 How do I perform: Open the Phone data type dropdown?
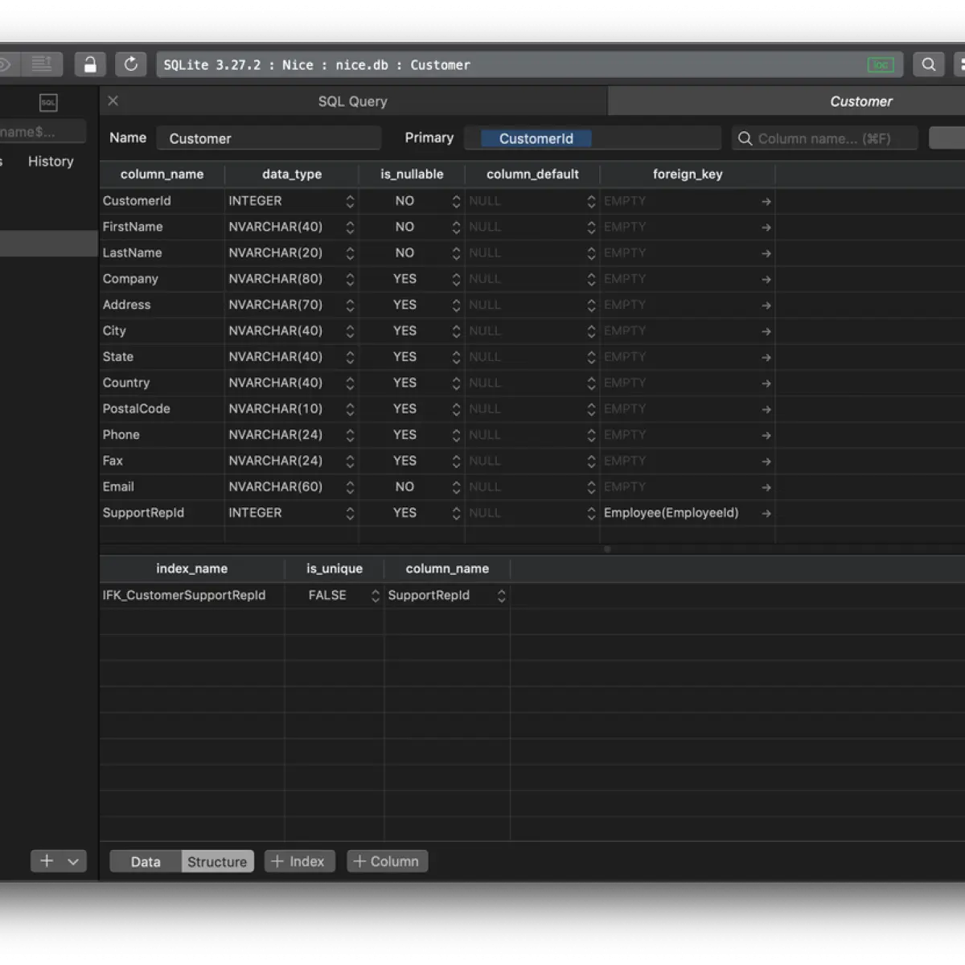pos(350,435)
